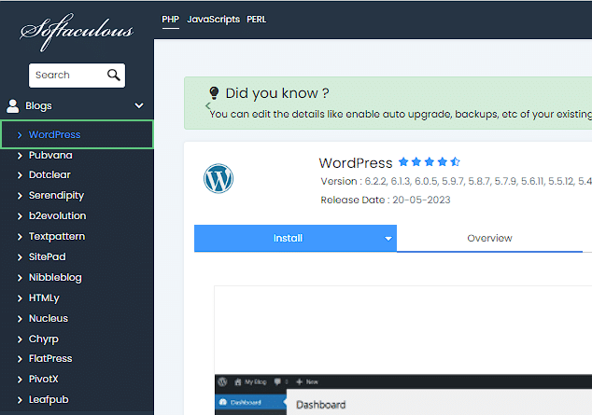Click the Version list text
This screenshot has width=592, height=415.
456,181
